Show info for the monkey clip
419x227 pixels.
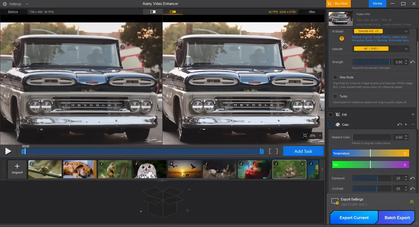[x=101, y=163]
